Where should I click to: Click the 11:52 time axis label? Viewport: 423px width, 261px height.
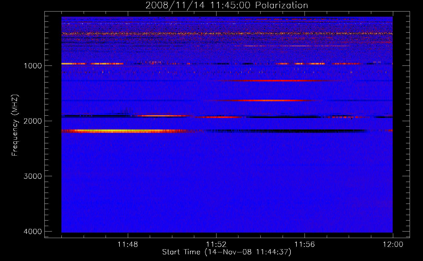coord(216,245)
